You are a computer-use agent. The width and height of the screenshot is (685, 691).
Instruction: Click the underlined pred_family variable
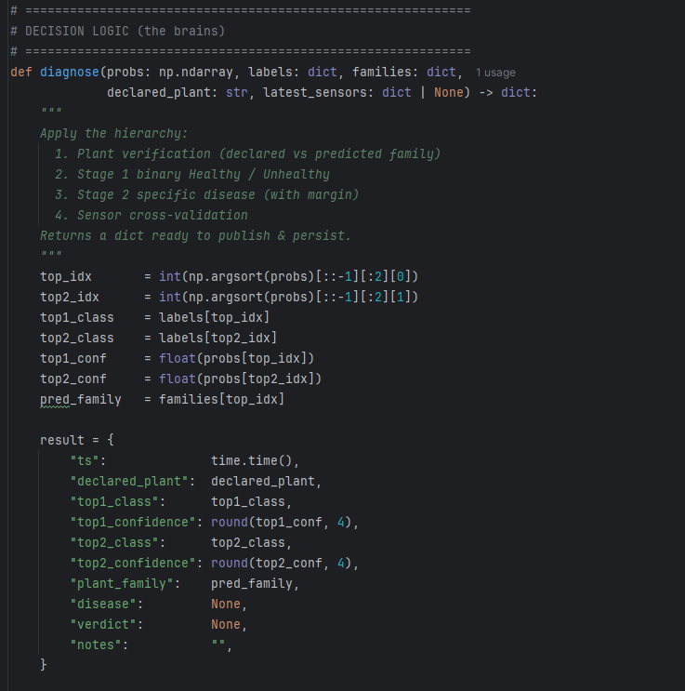[81, 399]
